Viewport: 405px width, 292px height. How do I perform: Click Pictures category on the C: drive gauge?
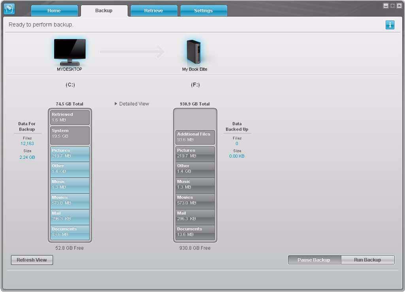tap(70, 154)
